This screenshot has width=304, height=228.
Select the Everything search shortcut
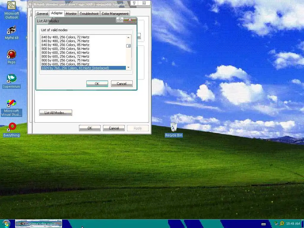[x=12, y=130]
